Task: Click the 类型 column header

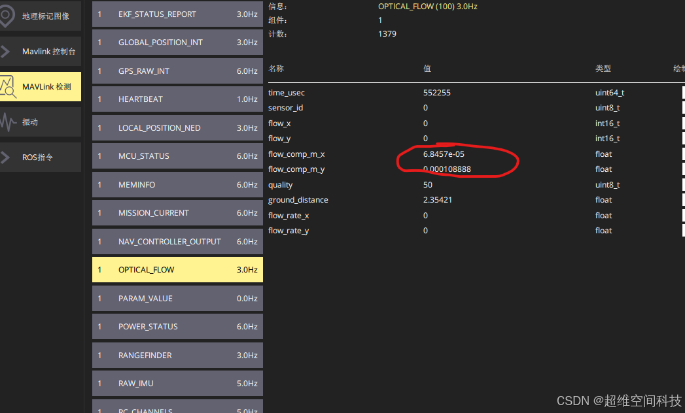Action: [603, 69]
